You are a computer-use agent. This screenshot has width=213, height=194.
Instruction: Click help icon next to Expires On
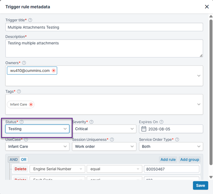(x=161, y=122)
